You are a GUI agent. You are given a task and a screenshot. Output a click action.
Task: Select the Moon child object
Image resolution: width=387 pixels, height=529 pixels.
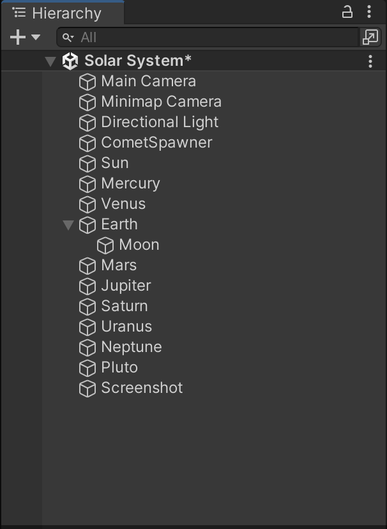[x=193, y=245]
